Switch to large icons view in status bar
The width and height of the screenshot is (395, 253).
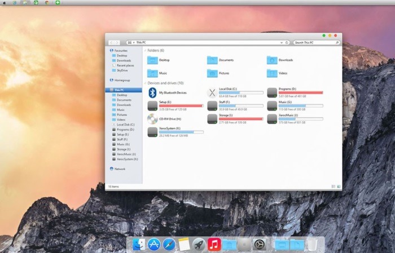tap(339, 187)
